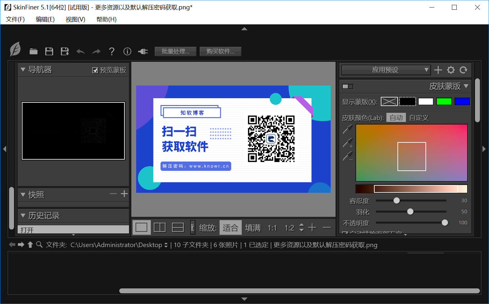This screenshot has width=489, height=304.
Task: Select 自定义 skin color mode
Action: click(x=419, y=118)
